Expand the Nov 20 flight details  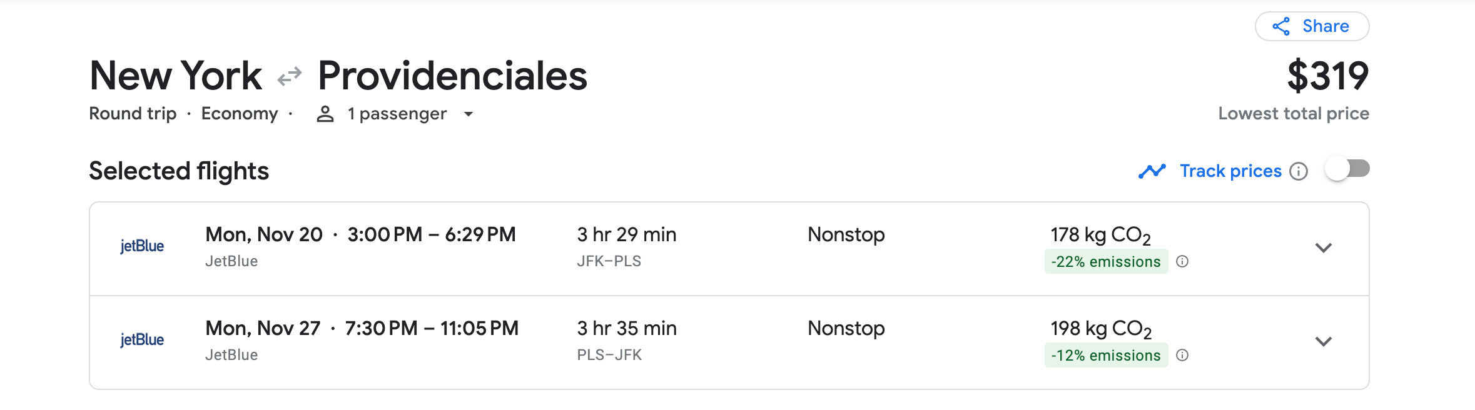tap(1323, 247)
